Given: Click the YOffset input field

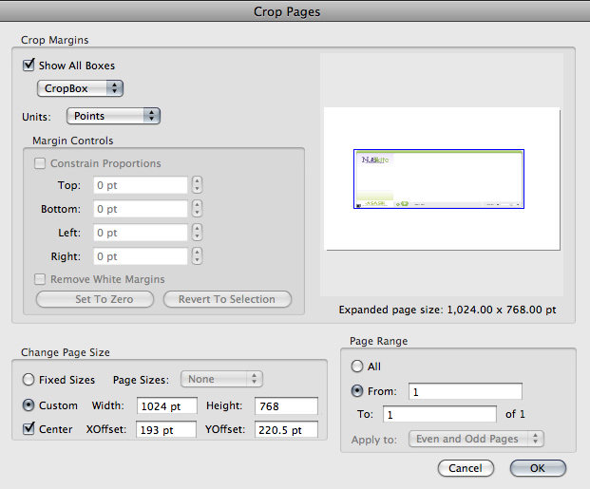Looking at the screenshot, I should click(286, 430).
